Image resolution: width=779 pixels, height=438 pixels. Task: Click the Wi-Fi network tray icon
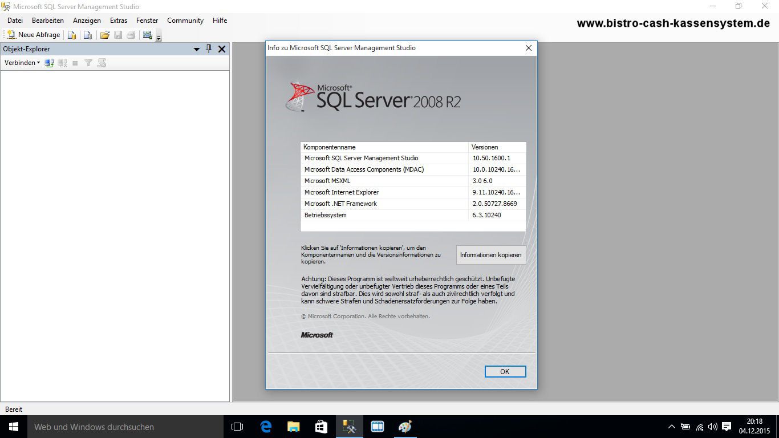click(699, 427)
